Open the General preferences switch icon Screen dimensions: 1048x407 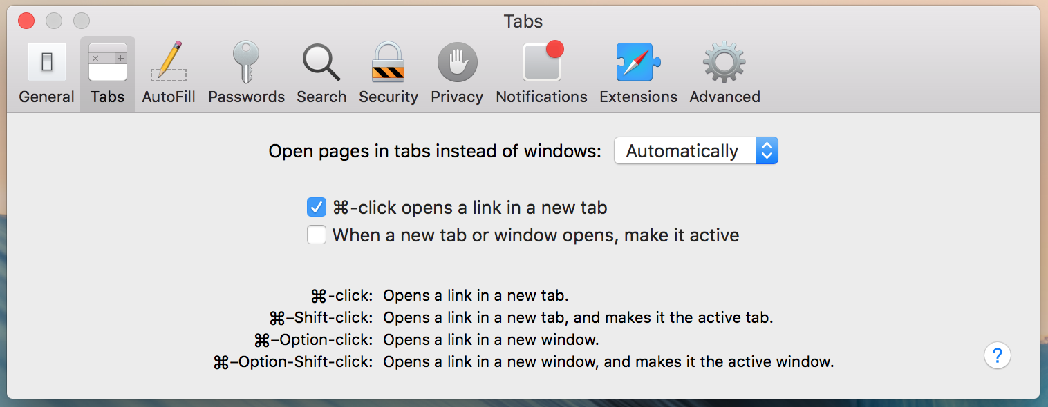46,62
